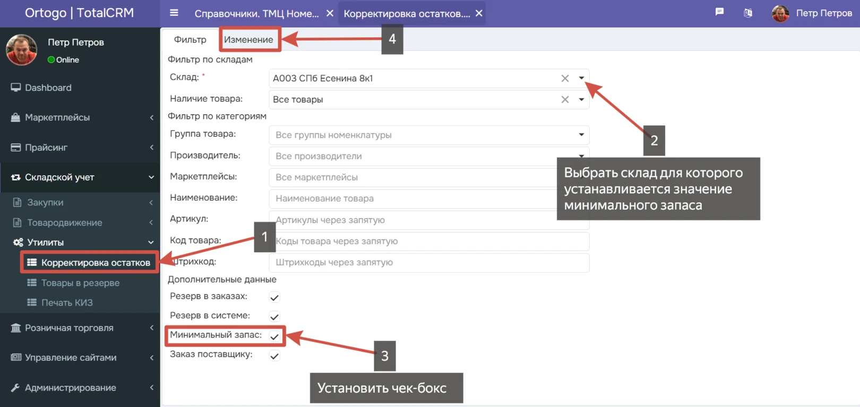Switch to the Фильтр tab
The width and height of the screenshot is (860, 407).
(x=190, y=39)
